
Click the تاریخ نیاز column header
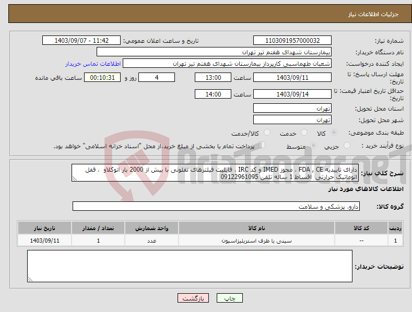coord(44,228)
